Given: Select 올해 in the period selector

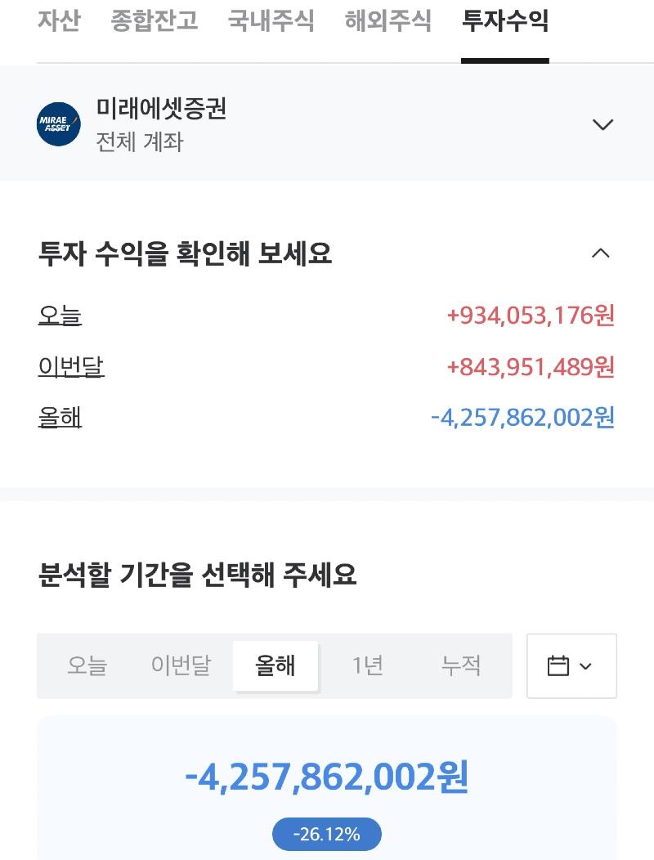Looking at the screenshot, I should [x=275, y=665].
